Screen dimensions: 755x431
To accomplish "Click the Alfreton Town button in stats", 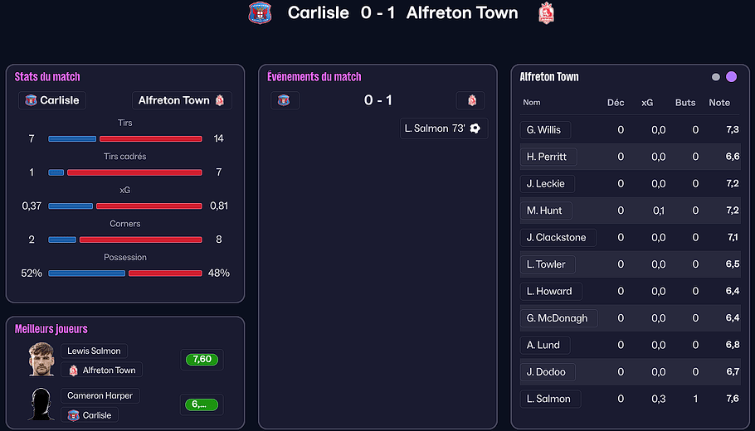I will (181, 100).
